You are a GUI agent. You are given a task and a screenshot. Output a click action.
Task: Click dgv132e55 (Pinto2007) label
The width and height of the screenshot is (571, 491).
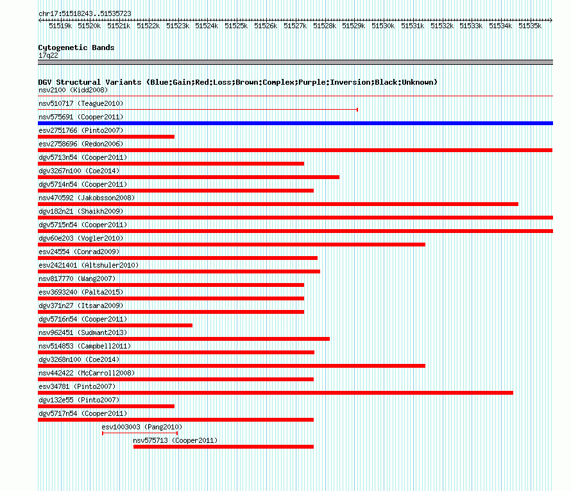pyautogui.click(x=79, y=400)
